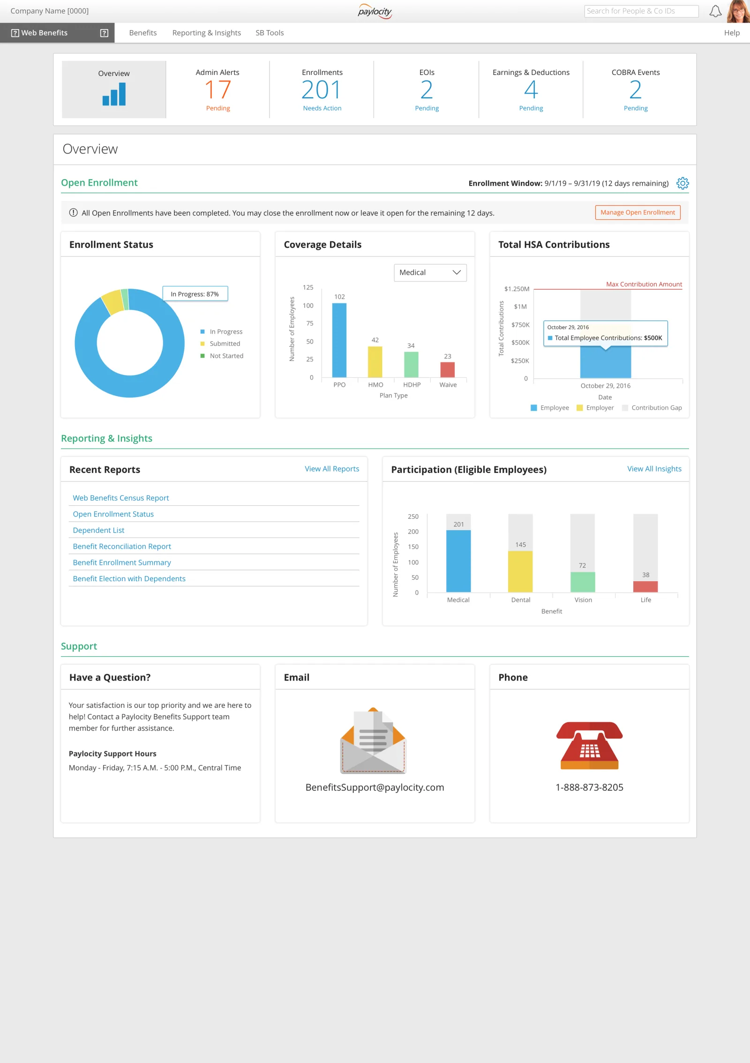
Task: Click the Waive bar showing 23
Action: point(448,369)
